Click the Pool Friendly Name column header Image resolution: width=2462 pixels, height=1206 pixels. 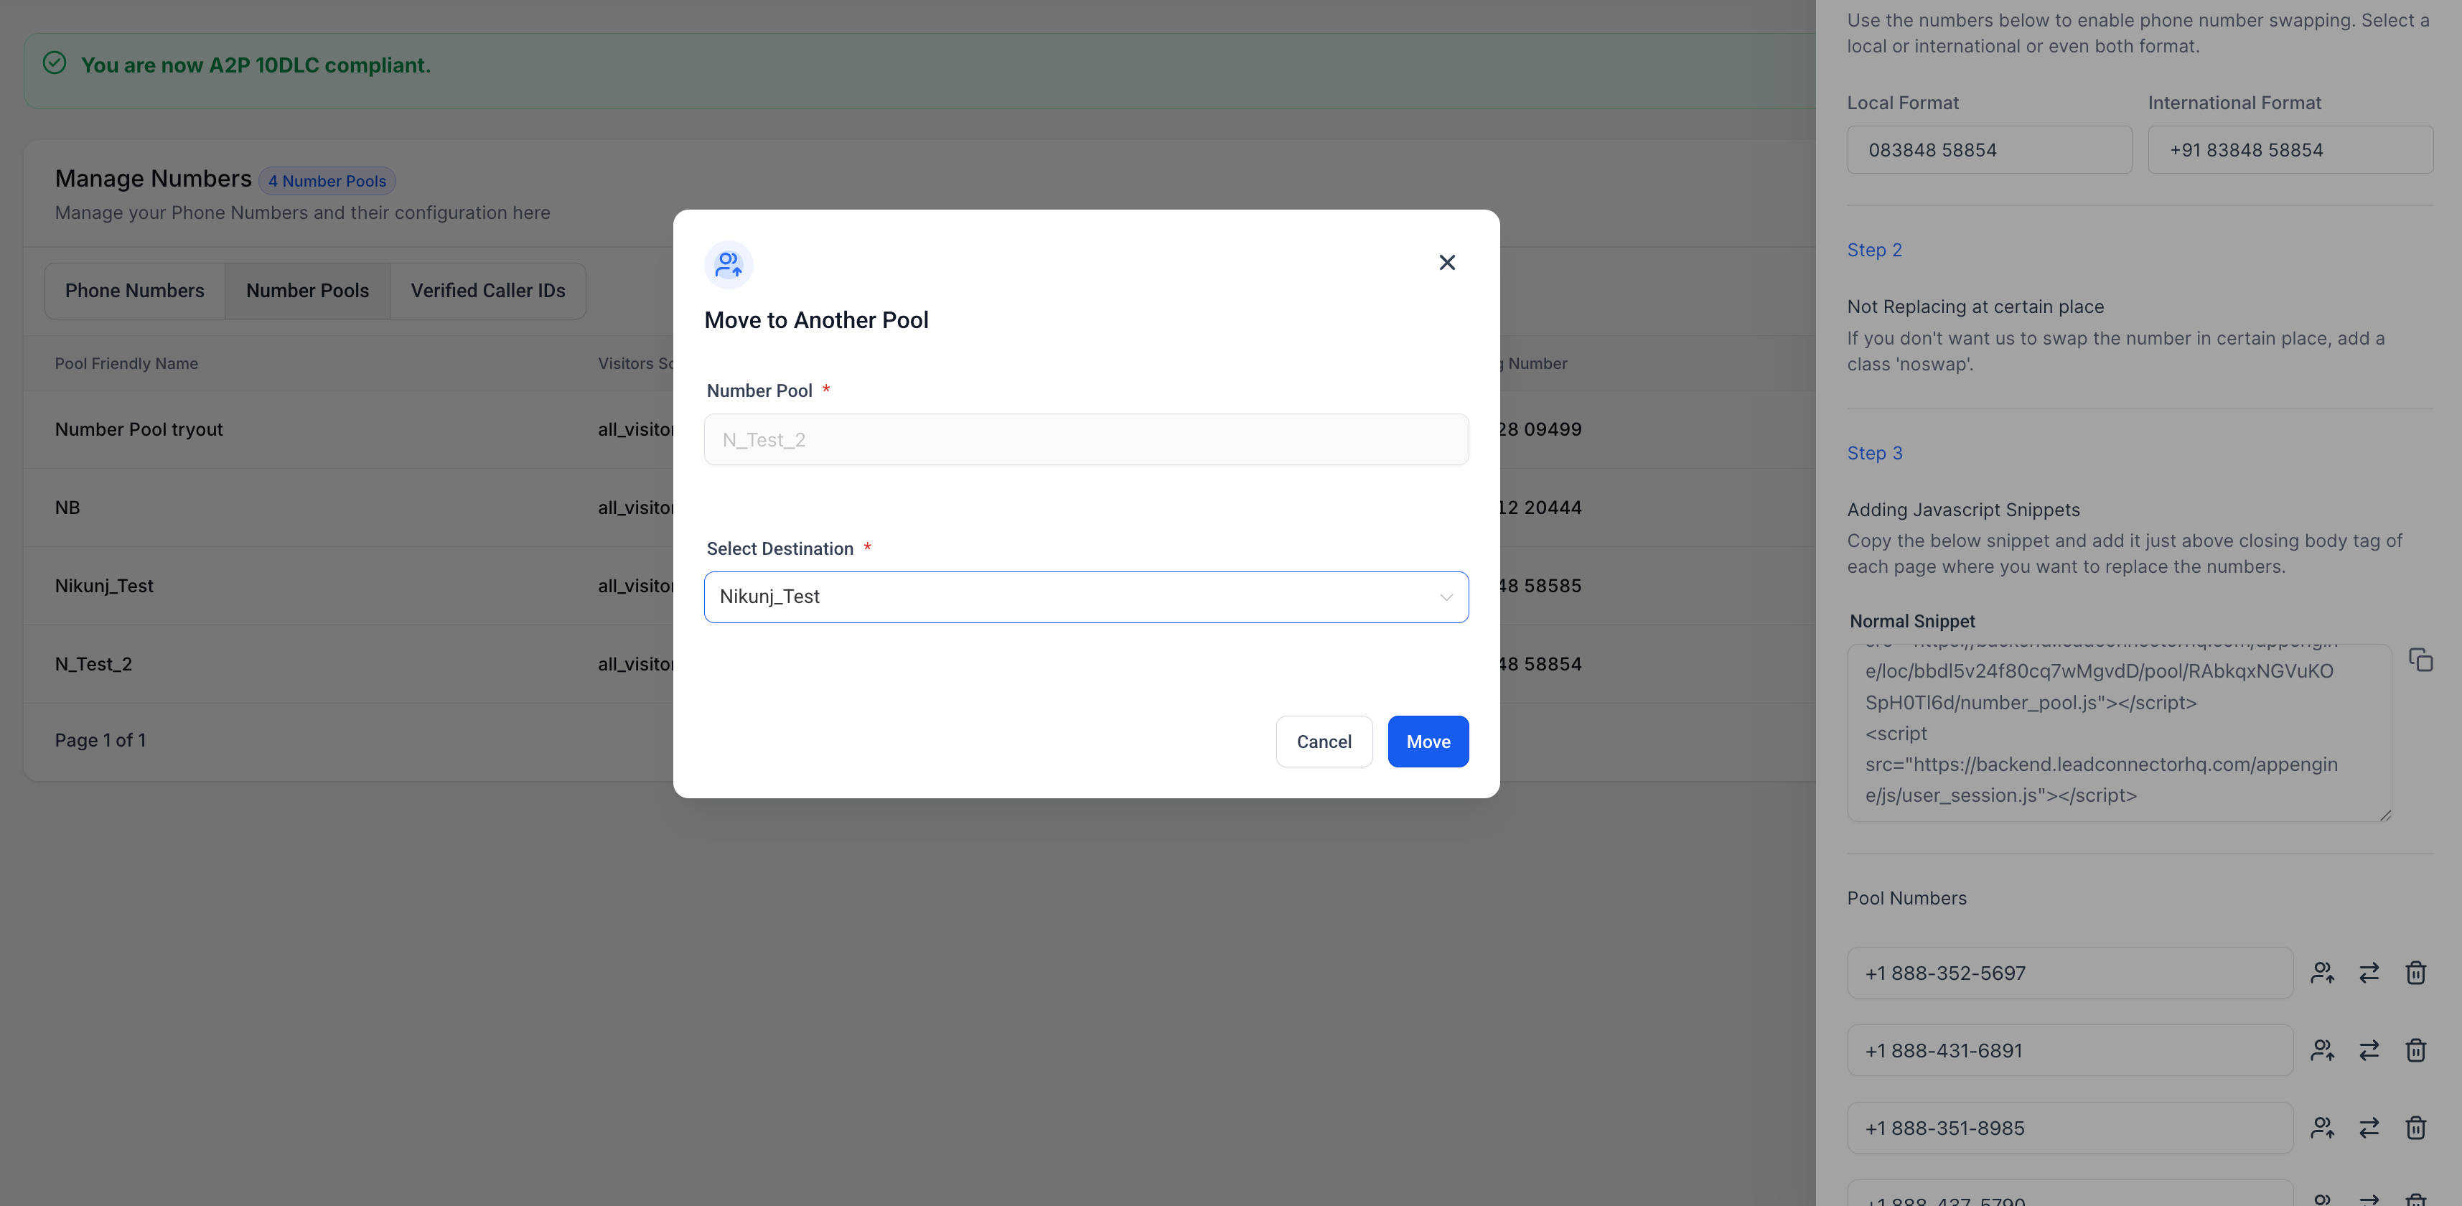click(126, 363)
